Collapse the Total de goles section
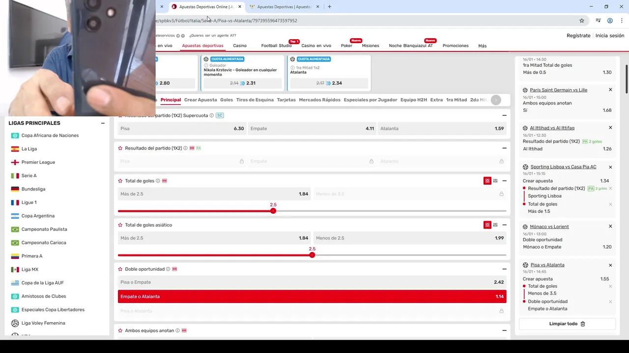Screen dimensions: 629x353 [x=504, y=181]
